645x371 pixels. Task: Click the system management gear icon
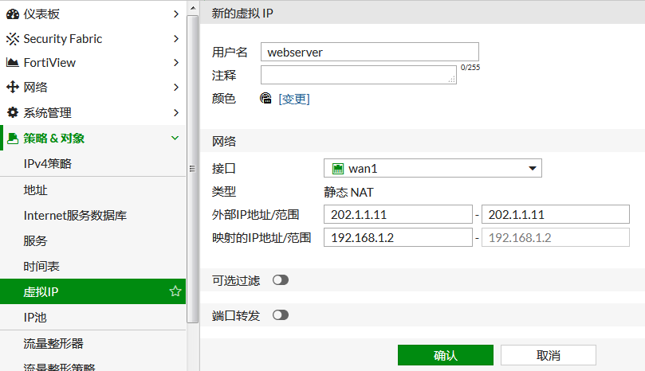click(x=13, y=113)
